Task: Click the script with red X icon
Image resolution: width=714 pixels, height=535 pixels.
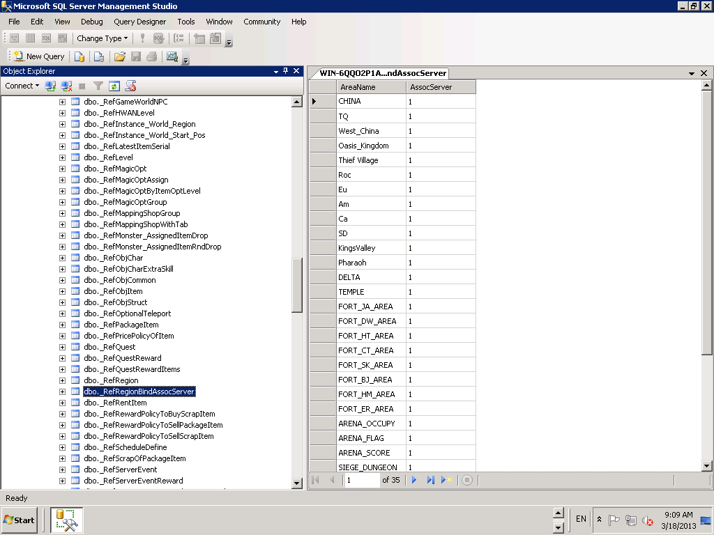Action: (130, 86)
